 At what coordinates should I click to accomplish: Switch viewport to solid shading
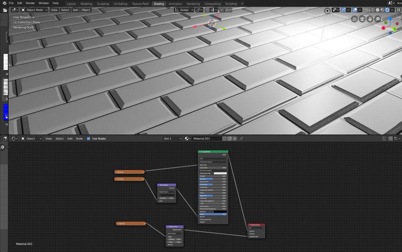pyautogui.click(x=378, y=10)
